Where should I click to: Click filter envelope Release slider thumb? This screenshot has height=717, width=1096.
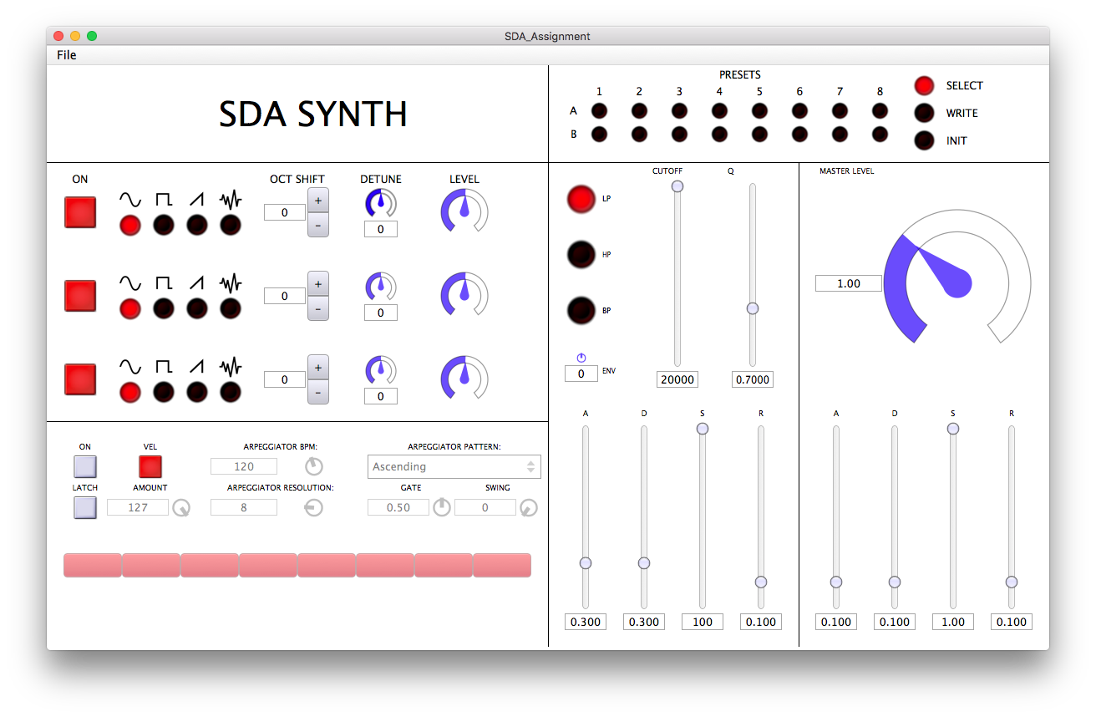click(761, 582)
